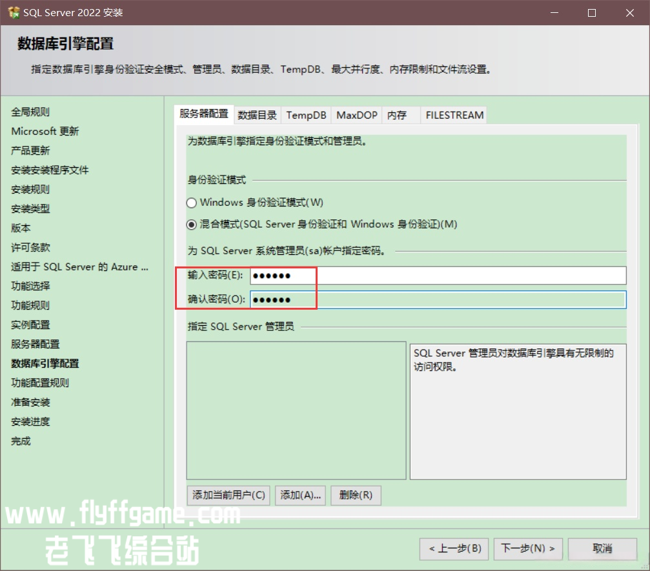Screen dimensions: 650x571
Task: Proceed with 下一步(N) button
Action: [528, 548]
